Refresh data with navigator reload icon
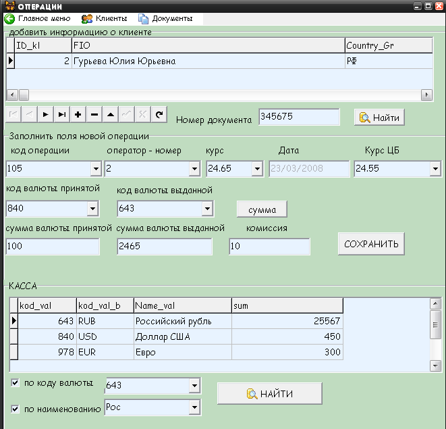The width and height of the screenshot is (446, 429). tap(159, 115)
